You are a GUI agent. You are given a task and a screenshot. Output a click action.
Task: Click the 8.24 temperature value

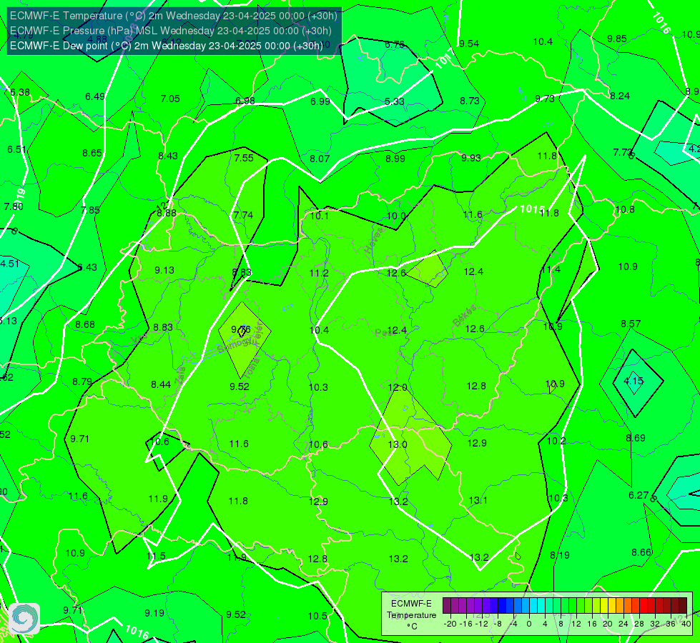click(620, 96)
